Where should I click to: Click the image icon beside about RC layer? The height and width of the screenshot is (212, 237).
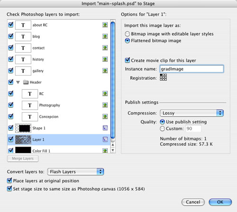[105, 25]
